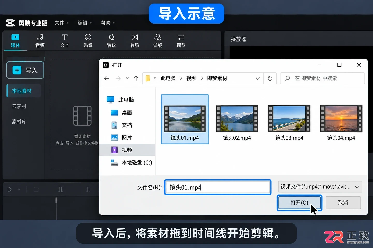Select 本地素材 in the sidebar
This screenshot has height=248, width=373.
pos(24,91)
